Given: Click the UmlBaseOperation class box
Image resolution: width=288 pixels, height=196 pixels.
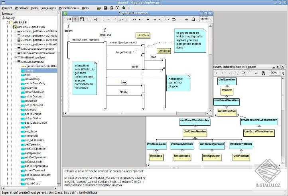Looking at the screenshot, I should pyautogui.click(x=212, y=146).
